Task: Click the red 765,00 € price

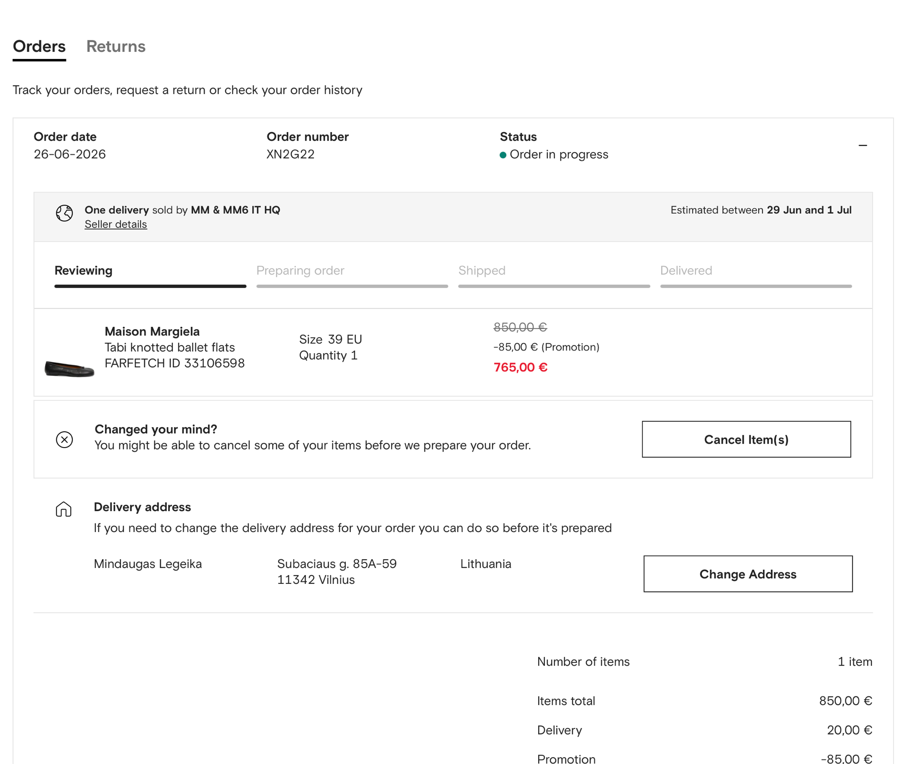Action: (520, 367)
